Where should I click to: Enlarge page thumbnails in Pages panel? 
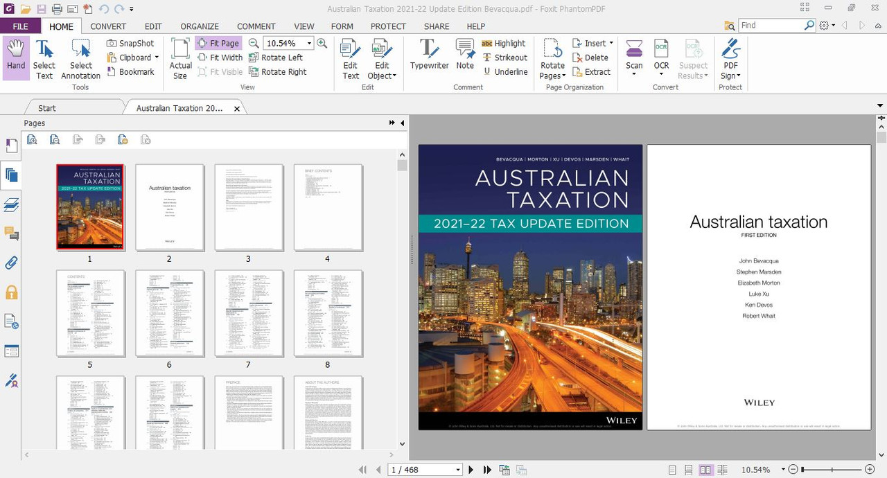[32, 139]
